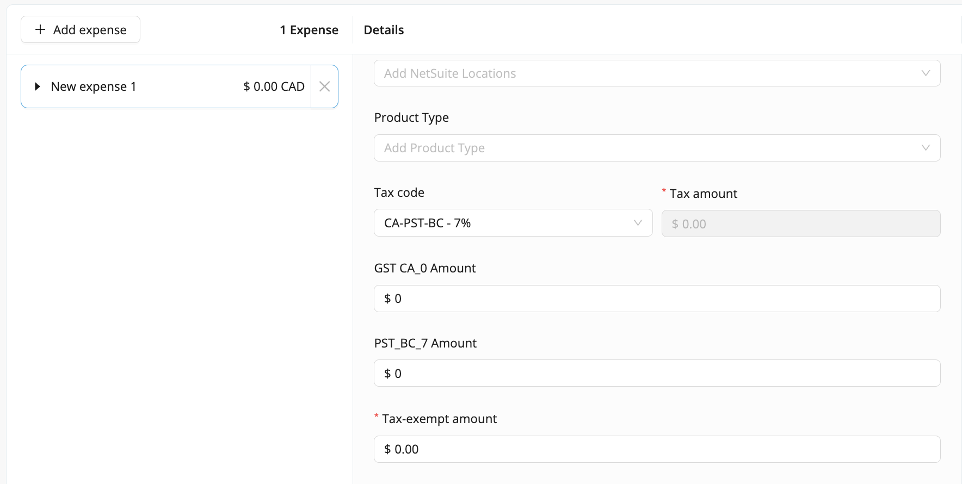
Task: Click into the Tax-exempt amount field
Action: (x=657, y=449)
